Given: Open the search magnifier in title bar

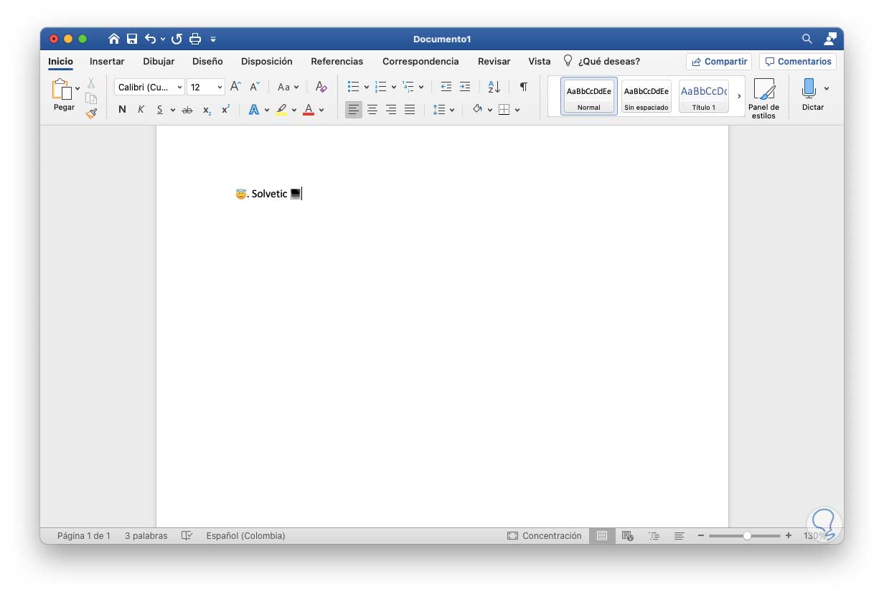Looking at the screenshot, I should pyautogui.click(x=807, y=39).
